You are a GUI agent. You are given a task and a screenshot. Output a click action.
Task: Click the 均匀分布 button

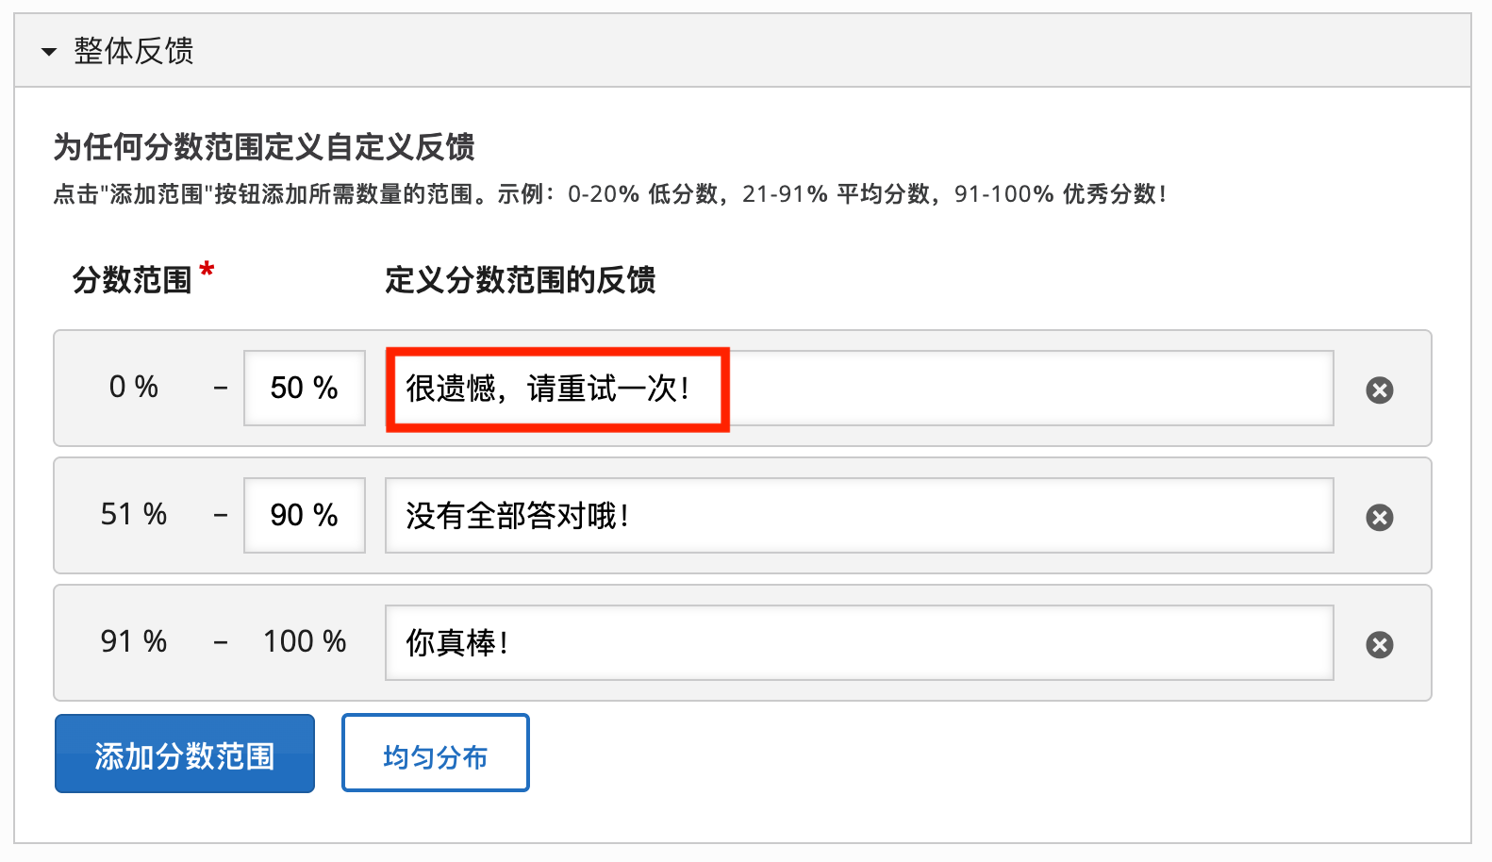click(435, 753)
